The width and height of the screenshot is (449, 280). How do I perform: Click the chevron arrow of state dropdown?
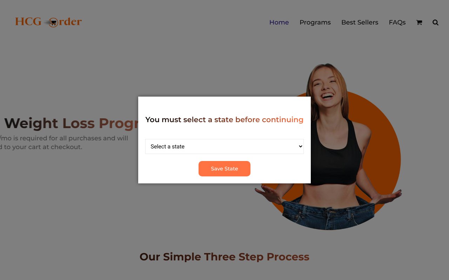(x=300, y=146)
